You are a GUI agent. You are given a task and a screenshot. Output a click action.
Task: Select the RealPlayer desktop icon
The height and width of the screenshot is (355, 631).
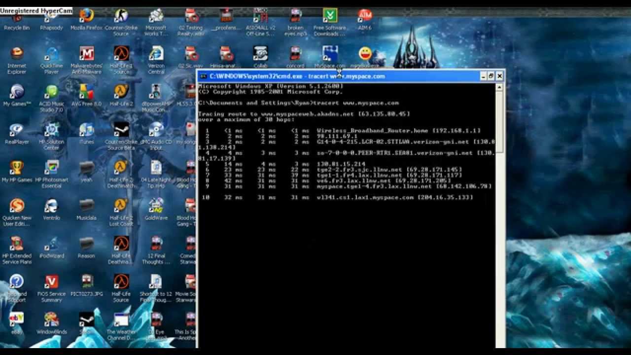point(17,134)
